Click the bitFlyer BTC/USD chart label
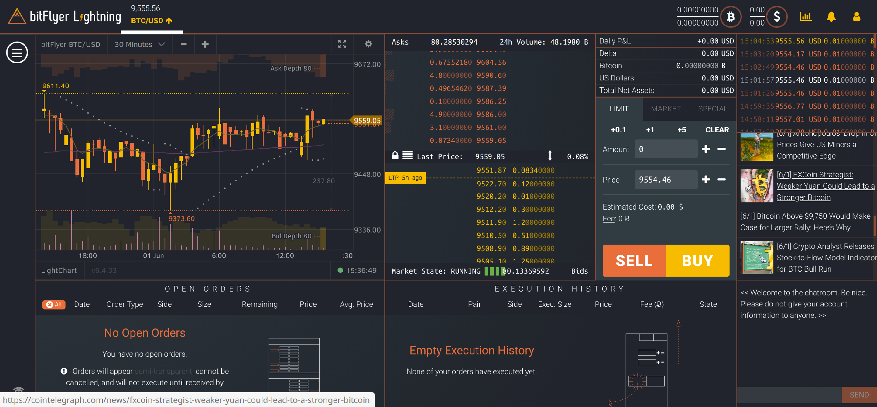Image resolution: width=877 pixels, height=407 pixels. 71,44
